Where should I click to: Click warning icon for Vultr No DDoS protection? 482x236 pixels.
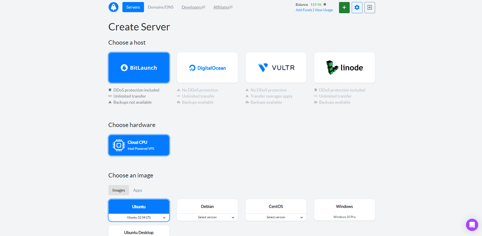pyautogui.click(x=247, y=90)
